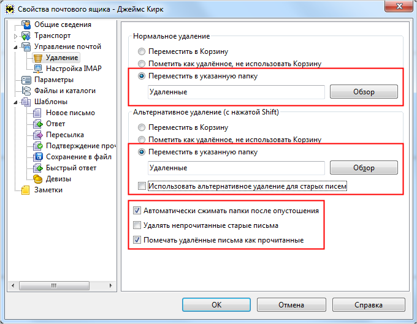Viewport: 417px width, 324px height.
Task: Select Быстрый ответ in the tree
Action: coord(71,168)
